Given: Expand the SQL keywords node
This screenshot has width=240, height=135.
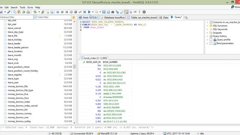Looking at the screenshot, I should [x=207, y=29].
